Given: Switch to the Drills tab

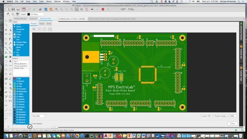Looking at the screenshot, I should (x=49, y=24).
